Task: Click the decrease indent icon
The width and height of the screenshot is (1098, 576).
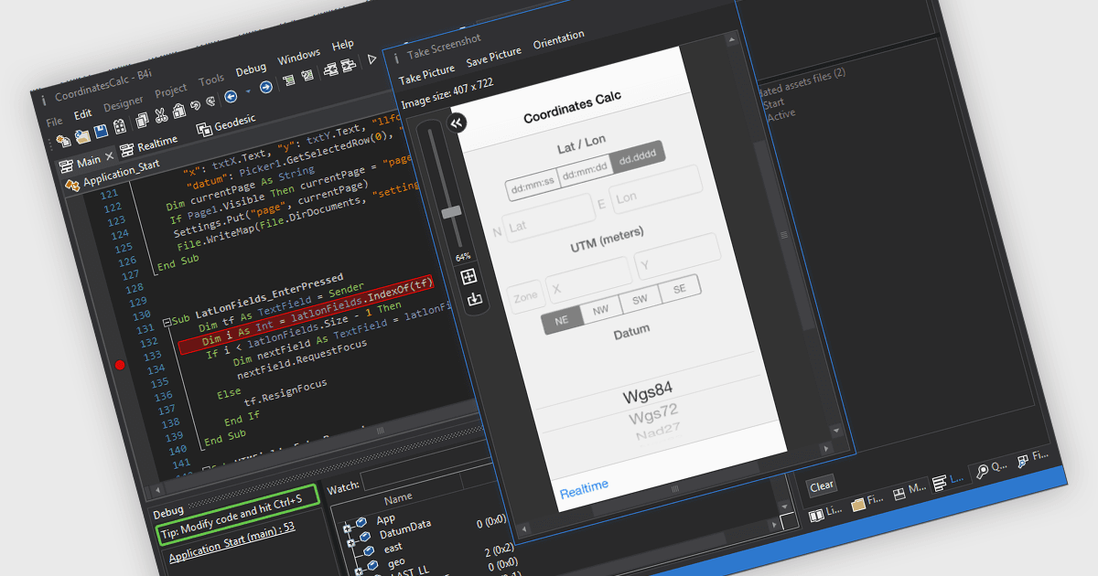Action: pyautogui.click(x=330, y=69)
